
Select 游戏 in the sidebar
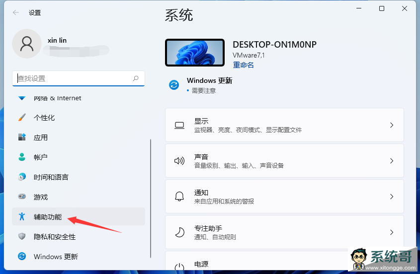tap(78, 197)
